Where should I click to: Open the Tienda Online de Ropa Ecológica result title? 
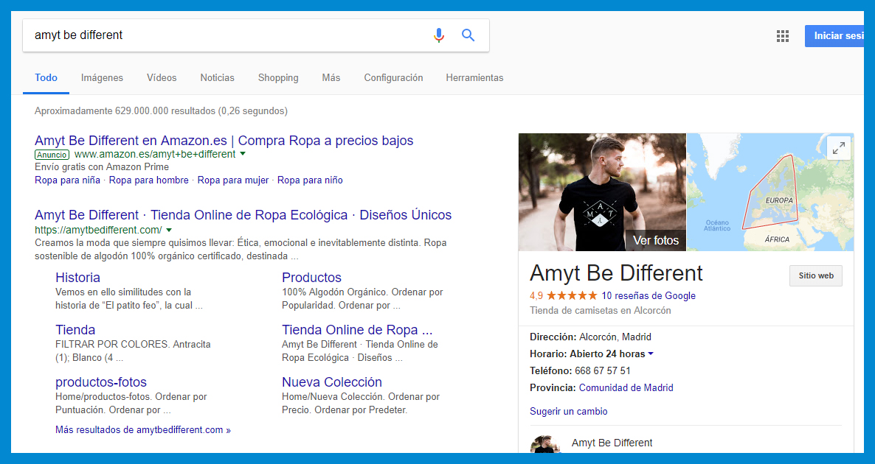(243, 215)
